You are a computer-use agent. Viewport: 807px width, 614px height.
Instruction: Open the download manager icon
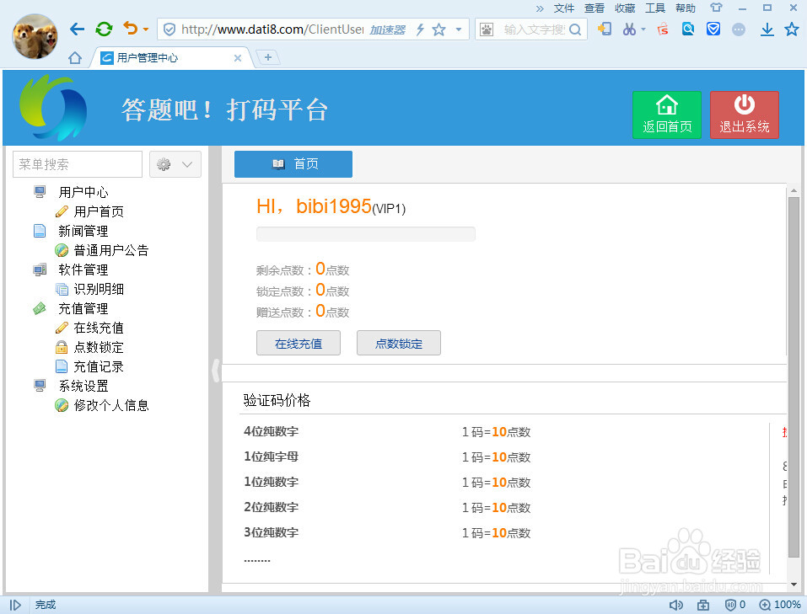pyautogui.click(x=768, y=29)
